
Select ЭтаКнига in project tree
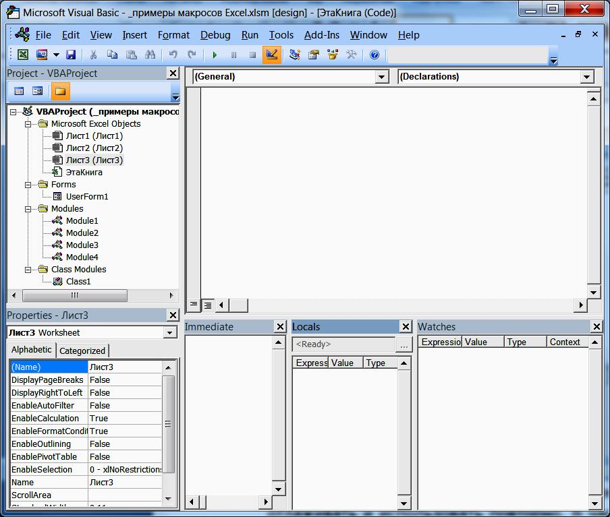coord(84,172)
